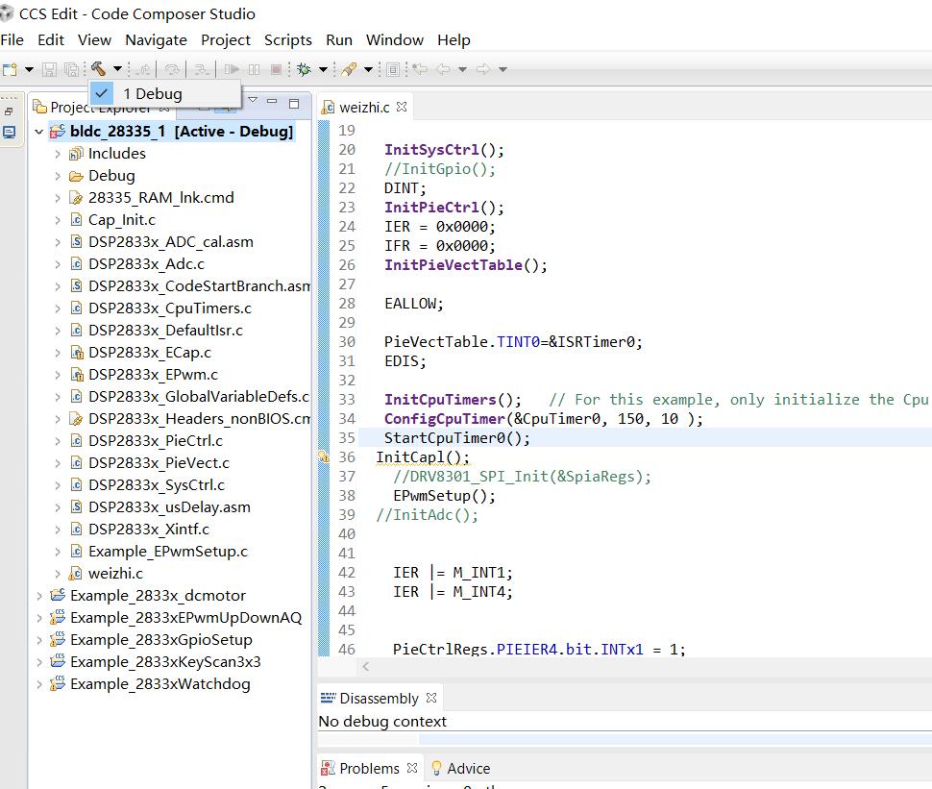Close the weizhi.c editor tab
The height and width of the screenshot is (789, 932).
point(403,107)
